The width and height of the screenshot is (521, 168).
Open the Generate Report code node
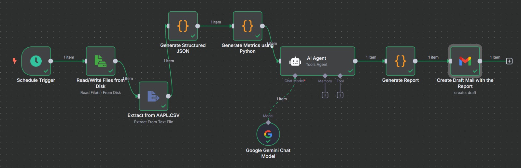coord(401,61)
